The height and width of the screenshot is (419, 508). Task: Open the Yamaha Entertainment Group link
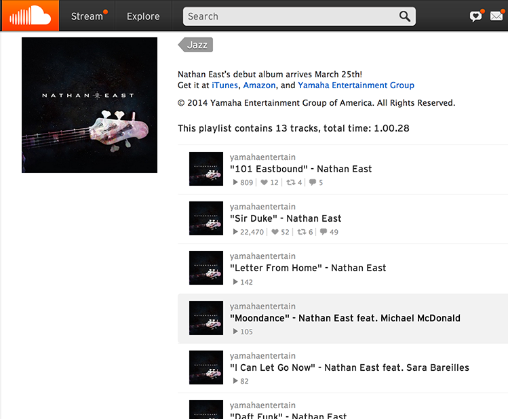tap(356, 85)
